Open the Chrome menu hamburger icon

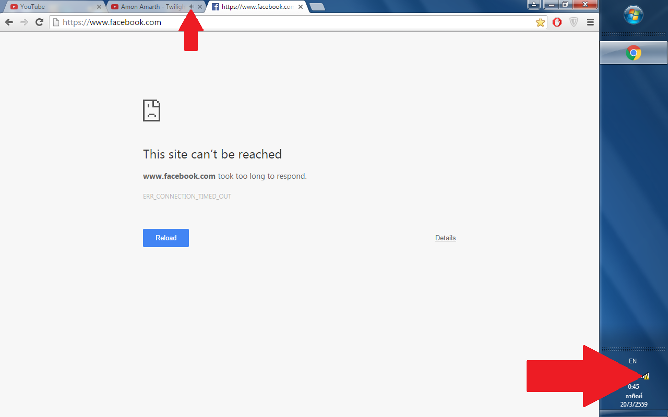tap(591, 22)
